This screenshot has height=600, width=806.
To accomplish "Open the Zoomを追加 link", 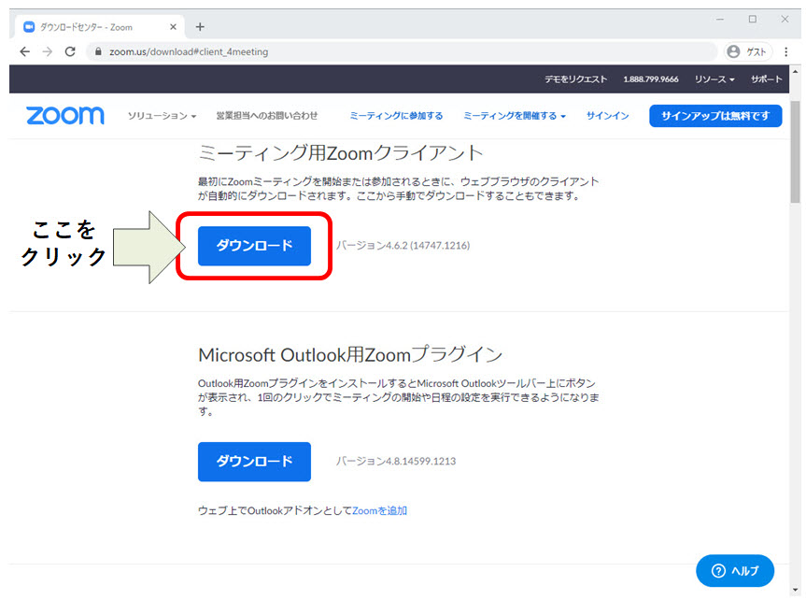I will pyautogui.click(x=379, y=510).
